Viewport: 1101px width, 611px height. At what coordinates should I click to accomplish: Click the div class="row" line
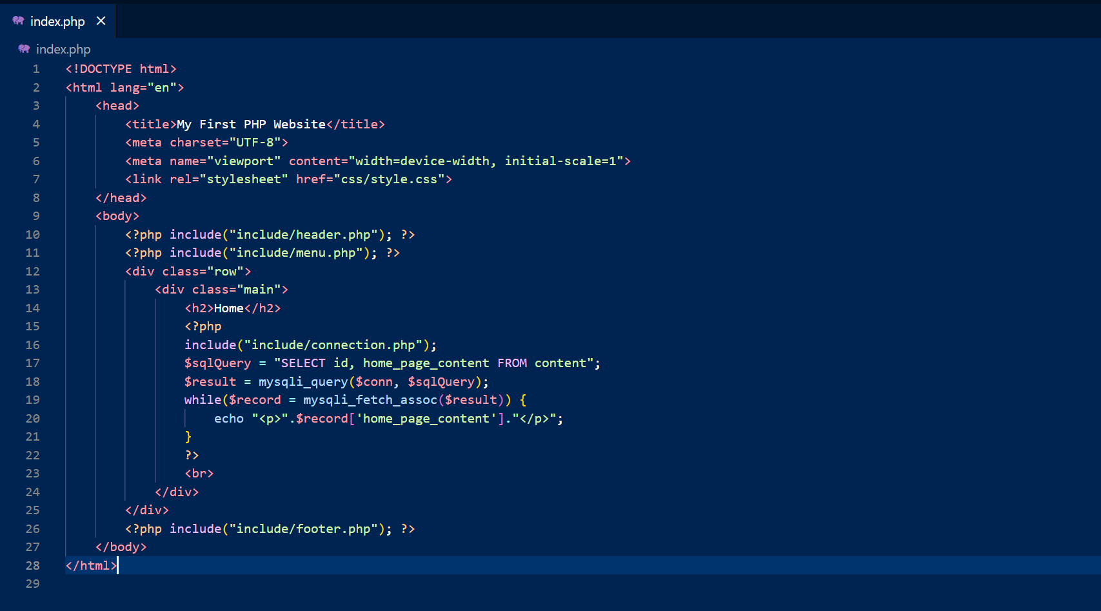(188, 272)
